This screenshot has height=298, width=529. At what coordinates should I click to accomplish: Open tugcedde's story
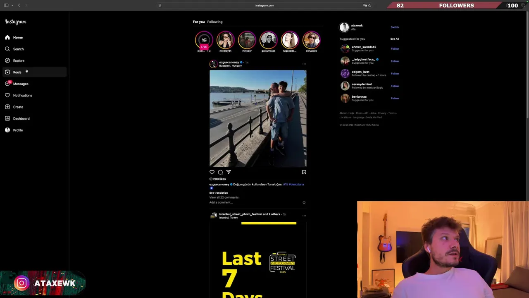[x=290, y=40]
